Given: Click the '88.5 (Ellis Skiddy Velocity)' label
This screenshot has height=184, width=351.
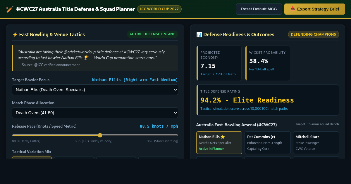Looking at the screenshot, I should tap(94, 141).
